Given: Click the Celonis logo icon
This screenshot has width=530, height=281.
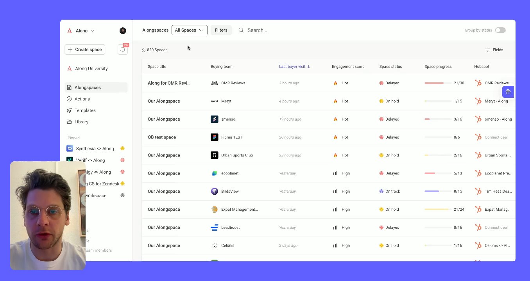Looking at the screenshot, I should 214,245.
